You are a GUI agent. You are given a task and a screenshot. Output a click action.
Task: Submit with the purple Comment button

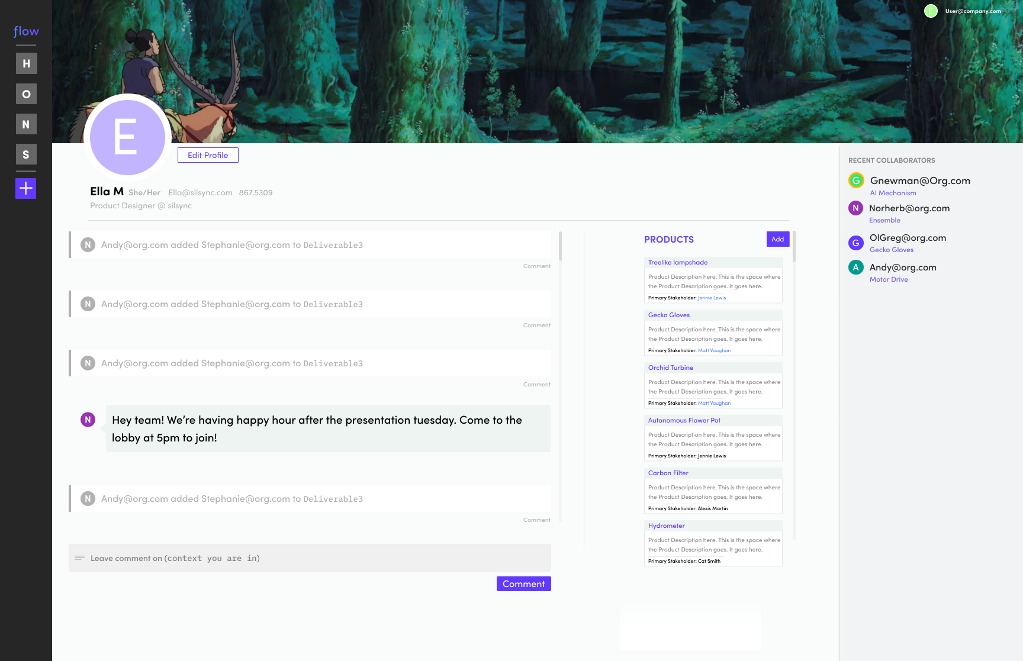click(524, 584)
